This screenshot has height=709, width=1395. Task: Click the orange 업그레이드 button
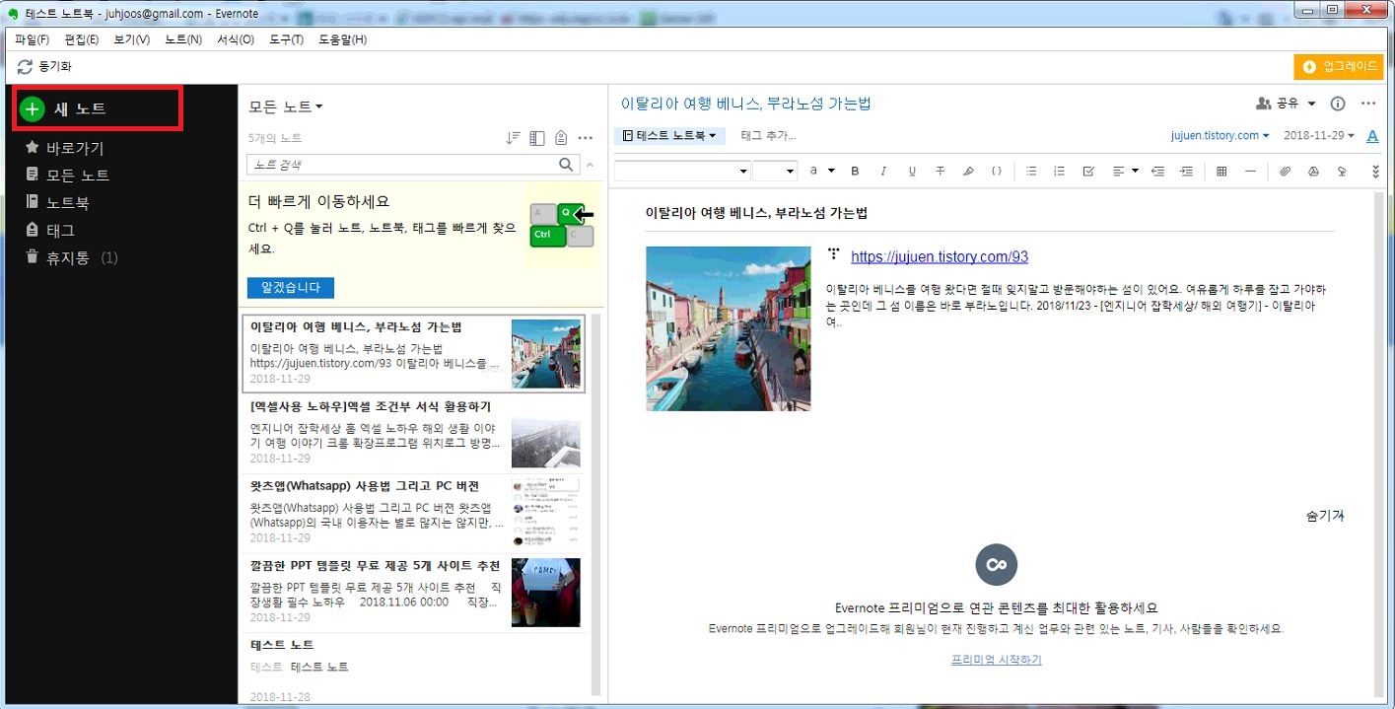point(1340,67)
